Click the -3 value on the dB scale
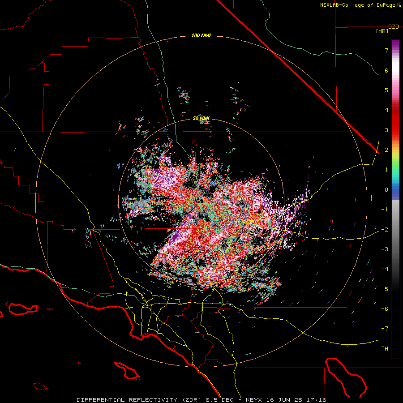 (x=385, y=249)
